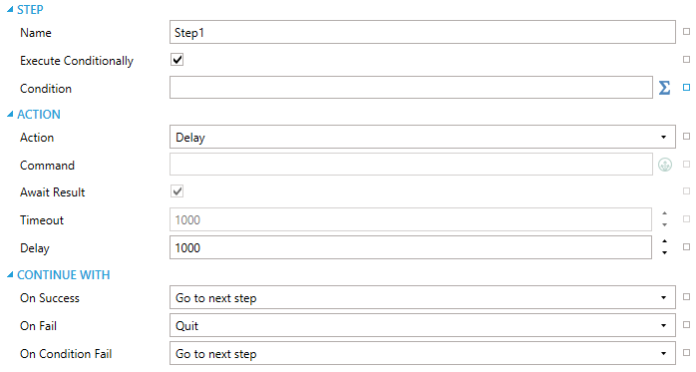The height and width of the screenshot is (372, 696).
Task: Click the marker square beside Execute Conditionally
Action: click(686, 60)
